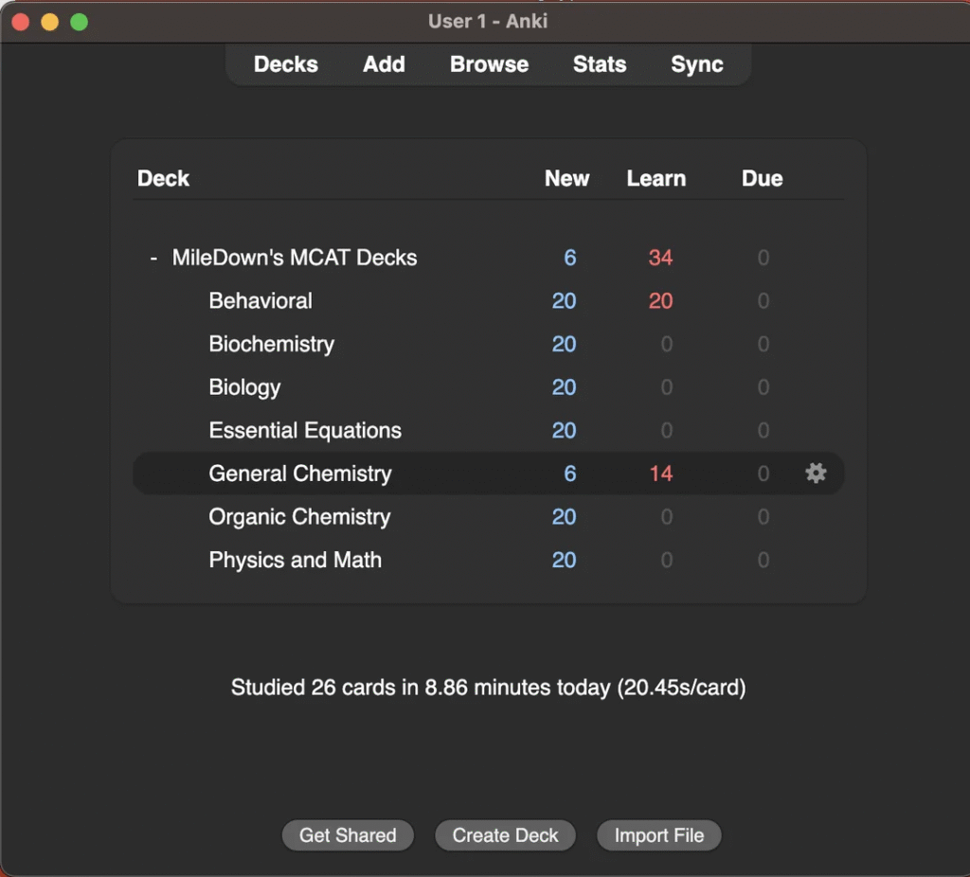The image size is (970, 877).
Task: Click the Deck column header
Action: coord(163,179)
